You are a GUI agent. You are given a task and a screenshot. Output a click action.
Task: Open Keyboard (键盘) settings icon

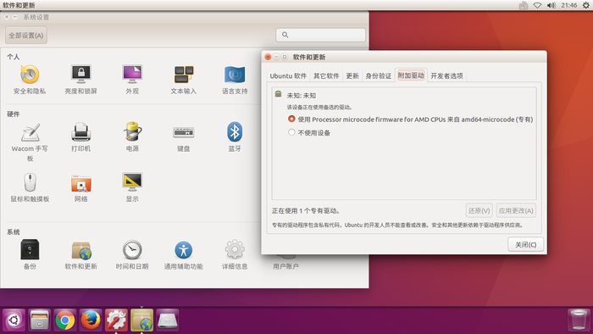point(184,132)
